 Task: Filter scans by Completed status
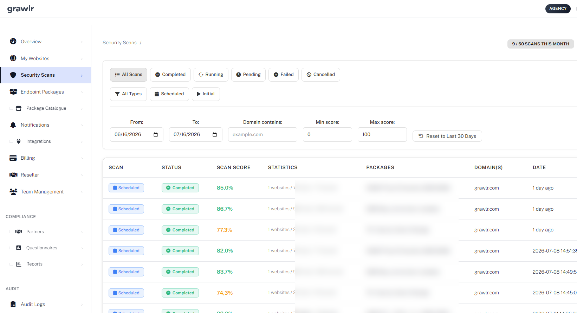[x=170, y=75]
